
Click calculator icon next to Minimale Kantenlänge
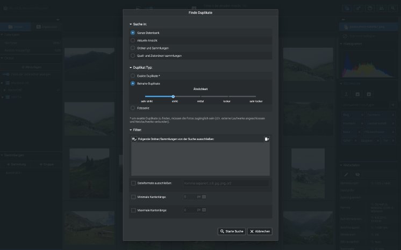tap(204, 197)
